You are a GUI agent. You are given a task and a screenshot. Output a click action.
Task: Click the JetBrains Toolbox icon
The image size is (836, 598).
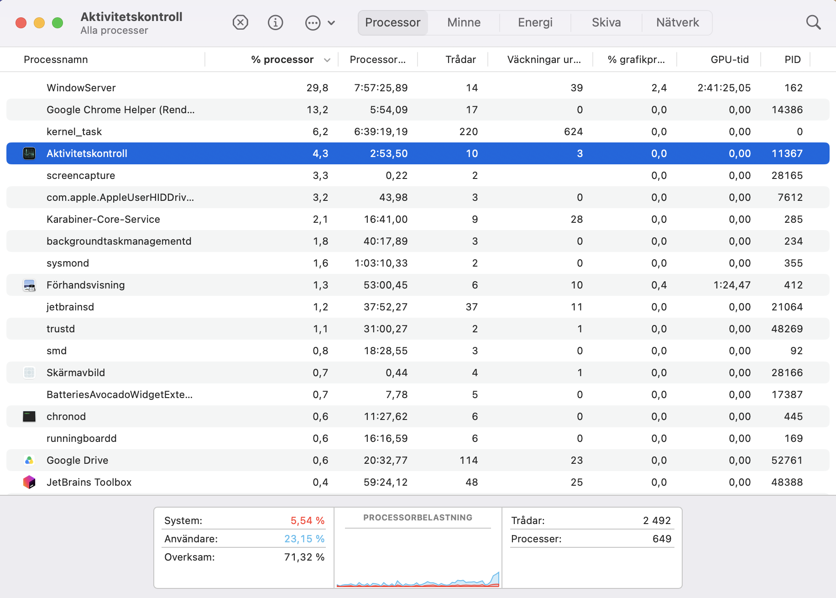pyautogui.click(x=29, y=482)
